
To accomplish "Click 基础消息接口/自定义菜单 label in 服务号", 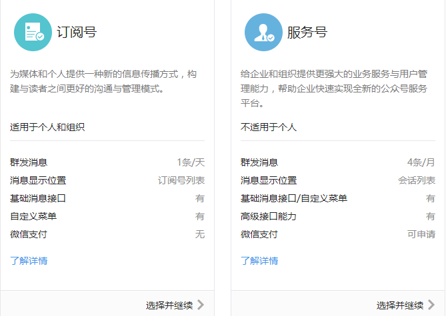I will (x=294, y=198).
